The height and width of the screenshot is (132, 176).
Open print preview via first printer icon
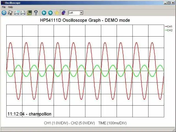click(x=16, y=13)
